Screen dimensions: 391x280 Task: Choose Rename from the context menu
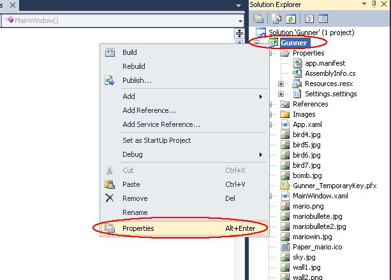pyautogui.click(x=184, y=212)
